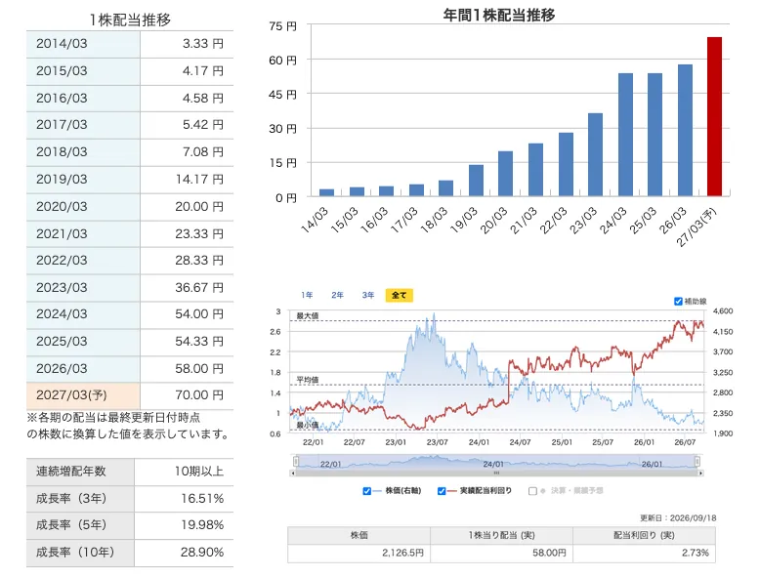Click the 2026/03 row label
Image resolution: width=760 pixels, height=577 pixels.
point(62,368)
